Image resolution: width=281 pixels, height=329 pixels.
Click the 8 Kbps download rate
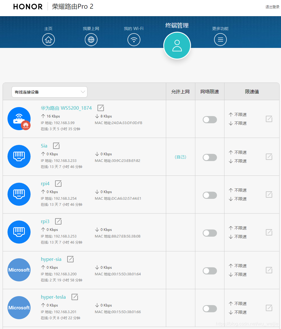click(106, 116)
